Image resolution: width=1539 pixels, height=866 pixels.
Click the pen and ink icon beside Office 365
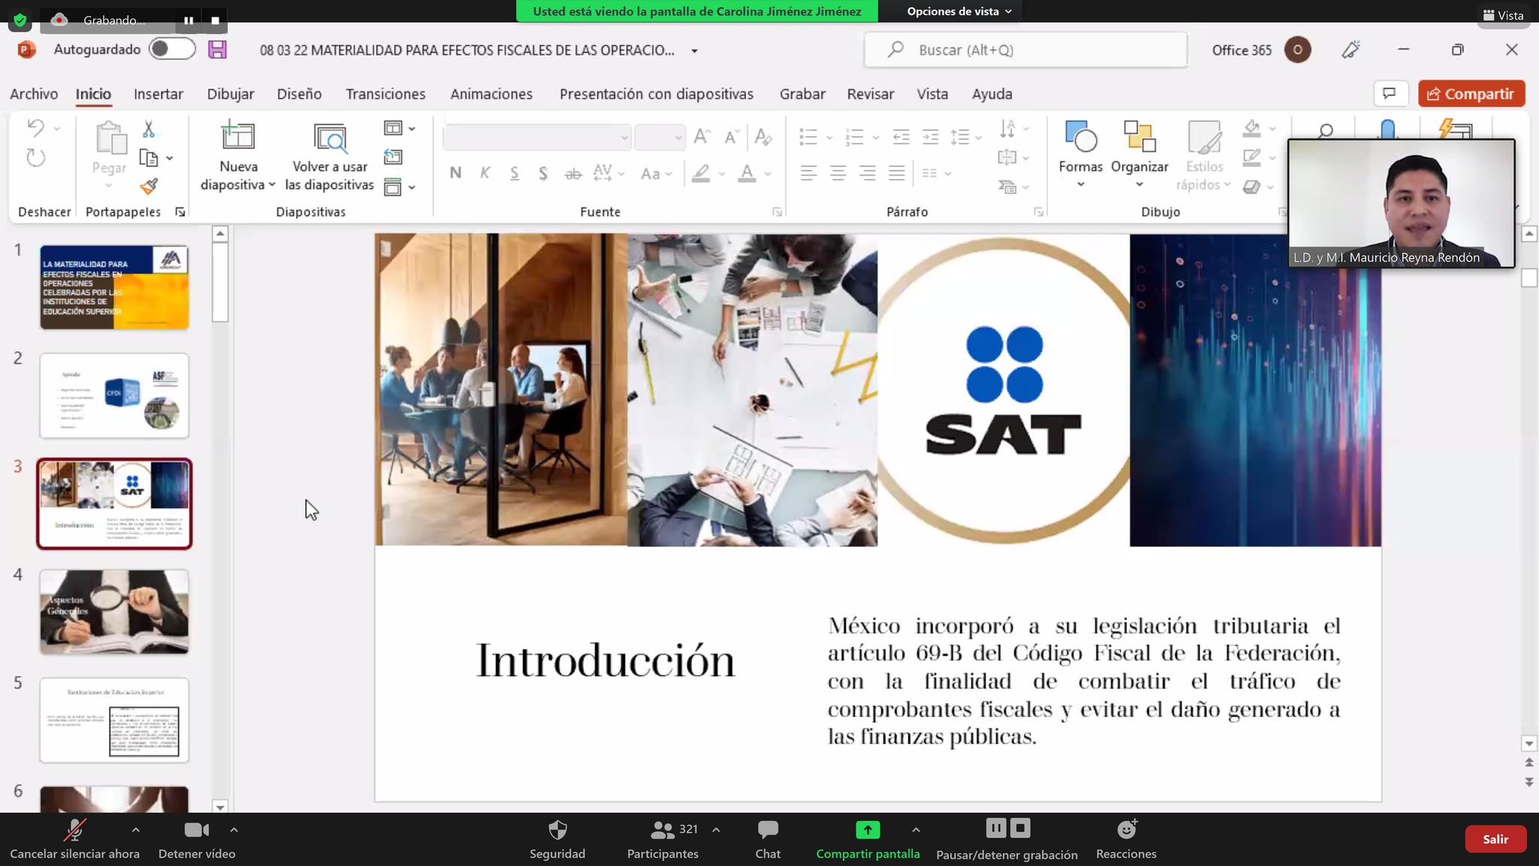pos(1351,50)
